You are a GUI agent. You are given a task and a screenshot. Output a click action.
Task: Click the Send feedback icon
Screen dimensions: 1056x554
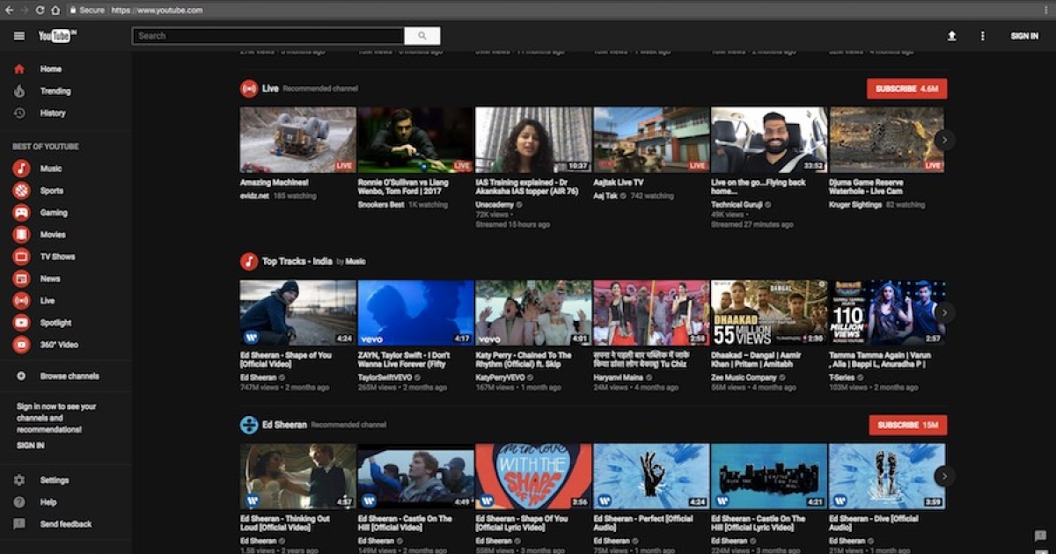click(19, 524)
